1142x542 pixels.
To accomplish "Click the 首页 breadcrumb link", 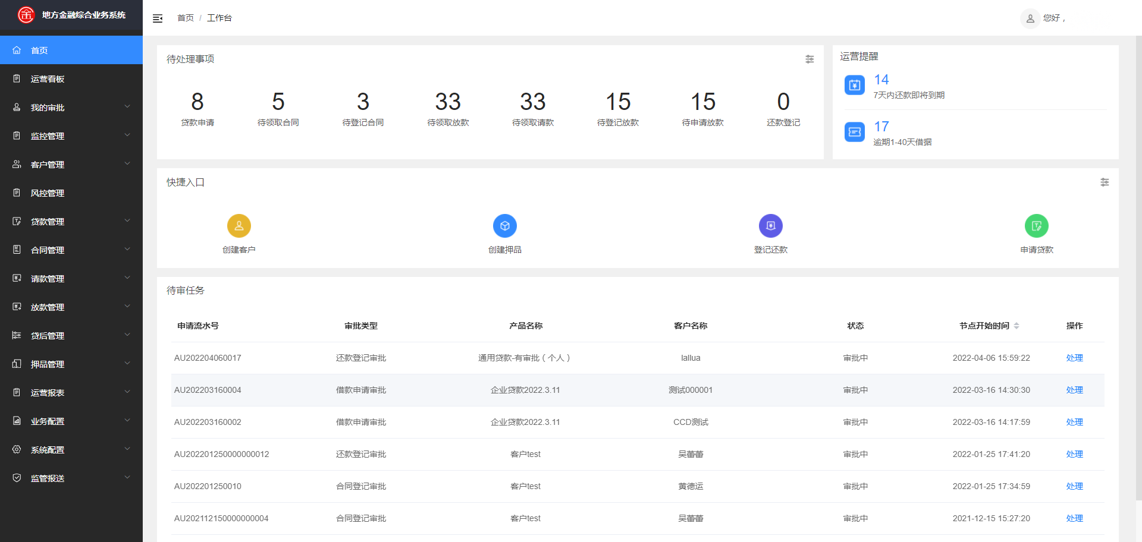I will pos(186,18).
